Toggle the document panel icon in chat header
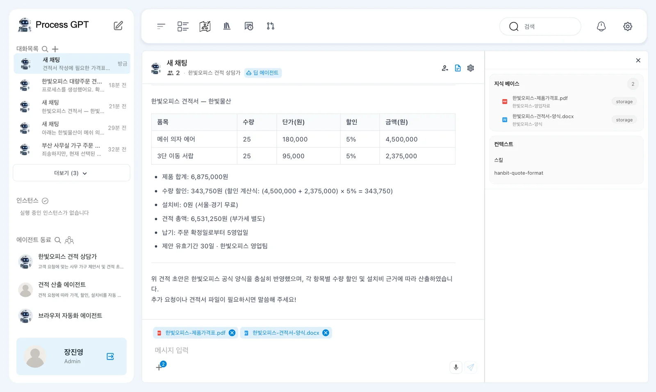The image size is (656, 392). [x=458, y=68]
